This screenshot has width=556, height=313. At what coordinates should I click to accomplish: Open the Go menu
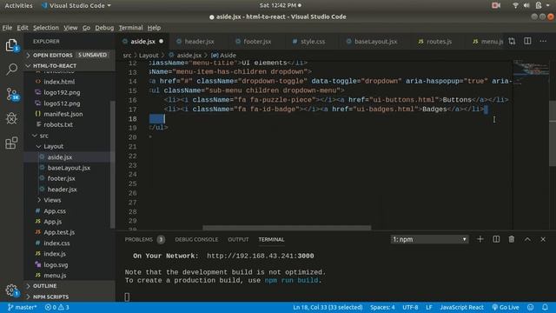pyautogui.click(x=86, y=27)
